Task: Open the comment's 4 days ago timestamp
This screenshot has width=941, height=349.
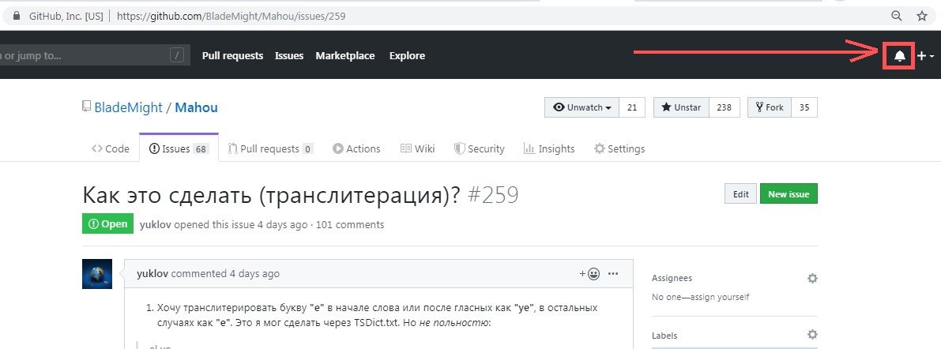Action: (x=254, y=274)
